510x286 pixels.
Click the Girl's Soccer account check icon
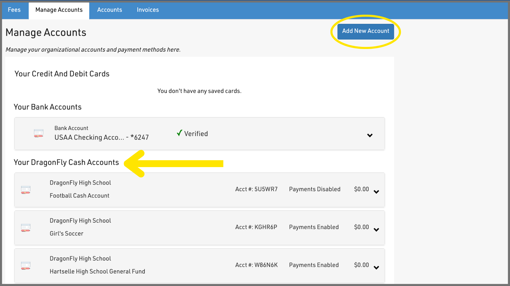[26, 227]
